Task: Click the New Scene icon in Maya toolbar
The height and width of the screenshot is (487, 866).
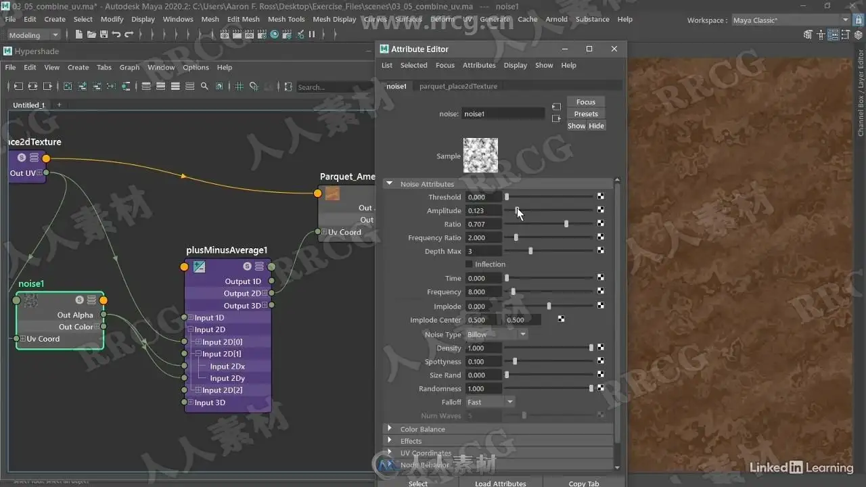Action: [78, 34]
